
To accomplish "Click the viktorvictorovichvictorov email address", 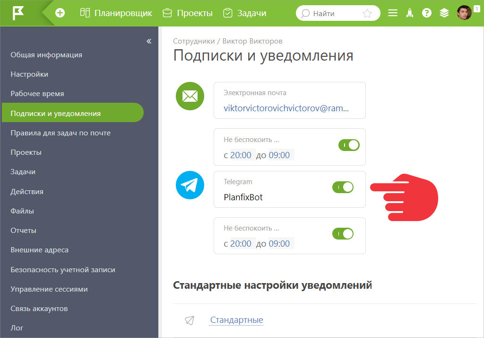I will (x=286, y=108).
